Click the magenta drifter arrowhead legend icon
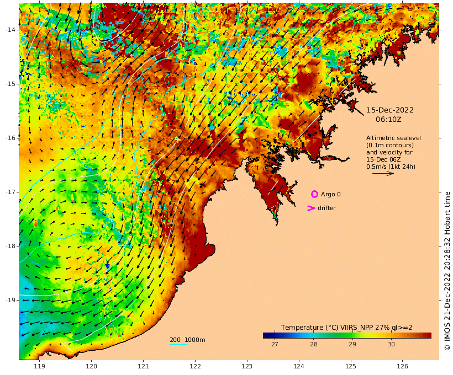This screenshot has width=453, height=375. click(311, 208)
